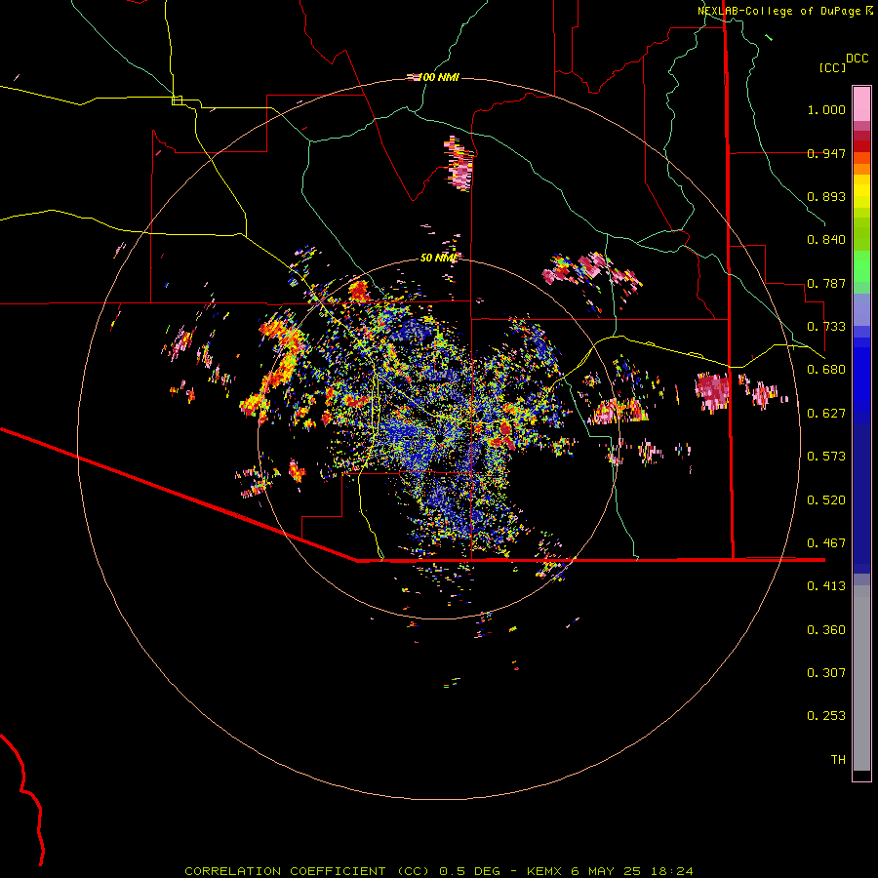
Task: Select the 0.733 scale value
Action: click(x=826, y=327)
